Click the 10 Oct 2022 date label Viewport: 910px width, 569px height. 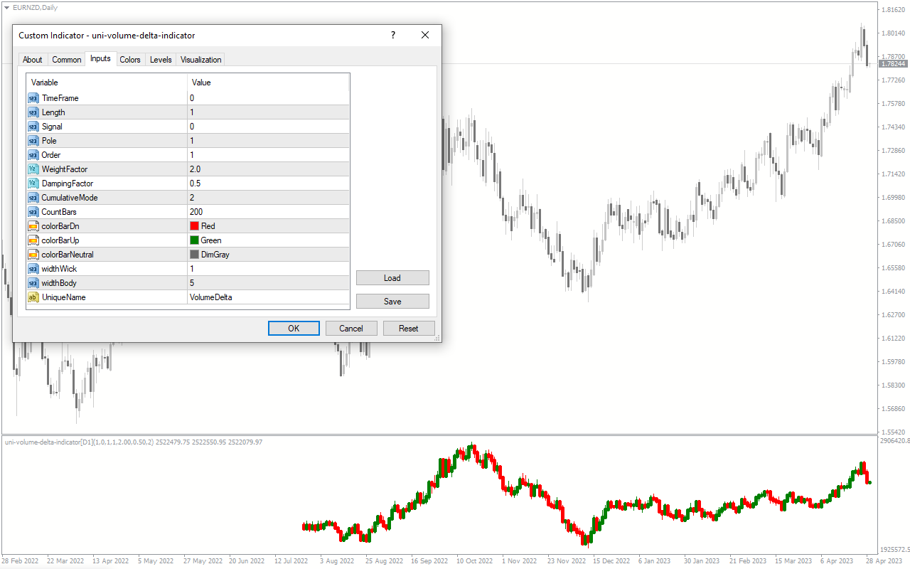pyautogui.click(x=474, y=561)
